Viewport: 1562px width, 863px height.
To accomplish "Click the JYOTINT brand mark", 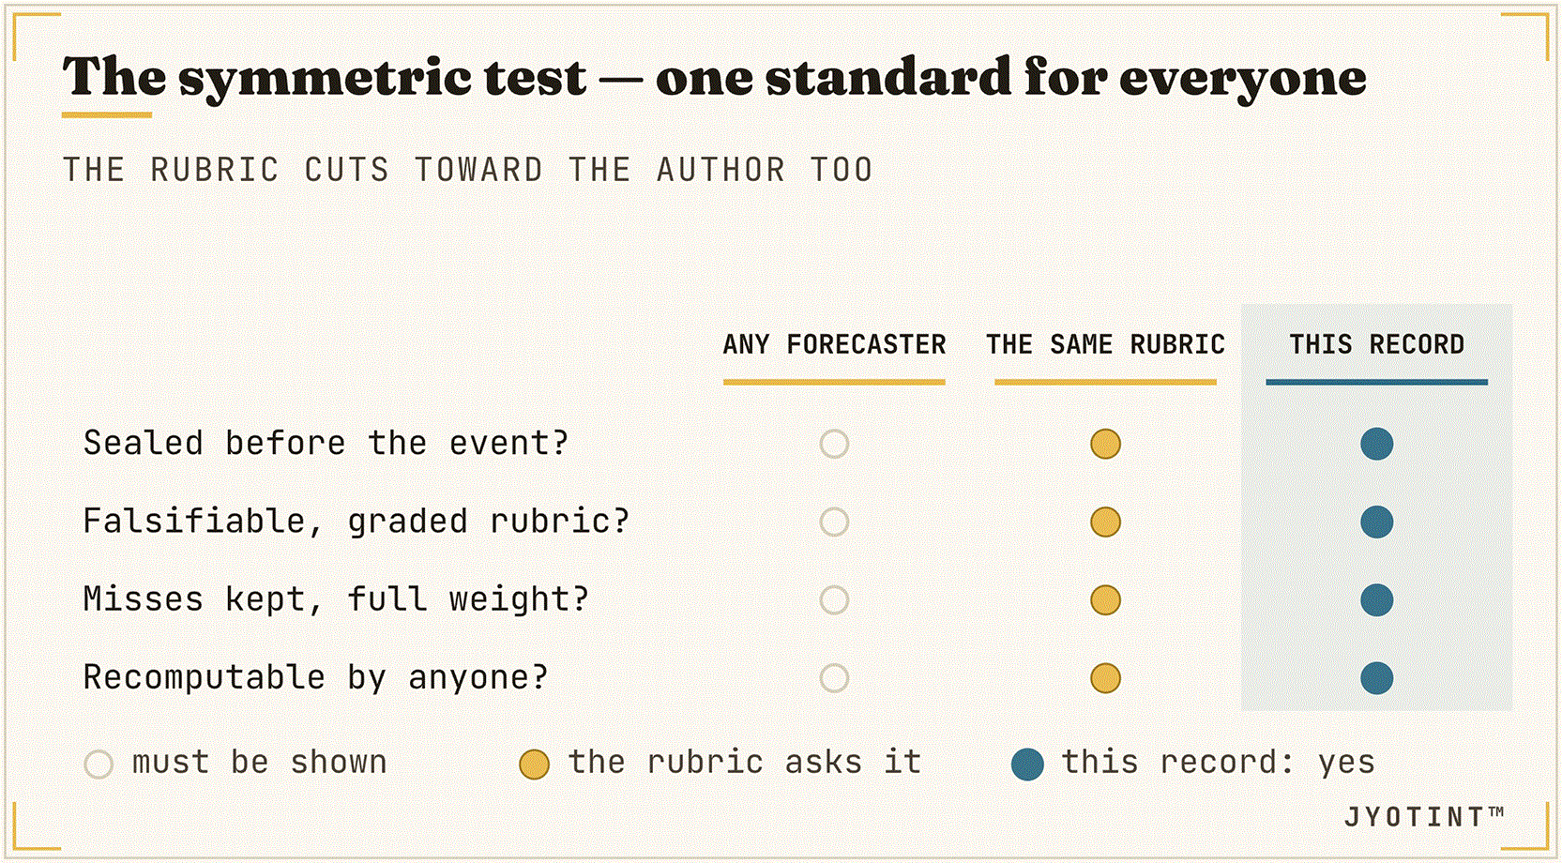I will point(1423,817).
